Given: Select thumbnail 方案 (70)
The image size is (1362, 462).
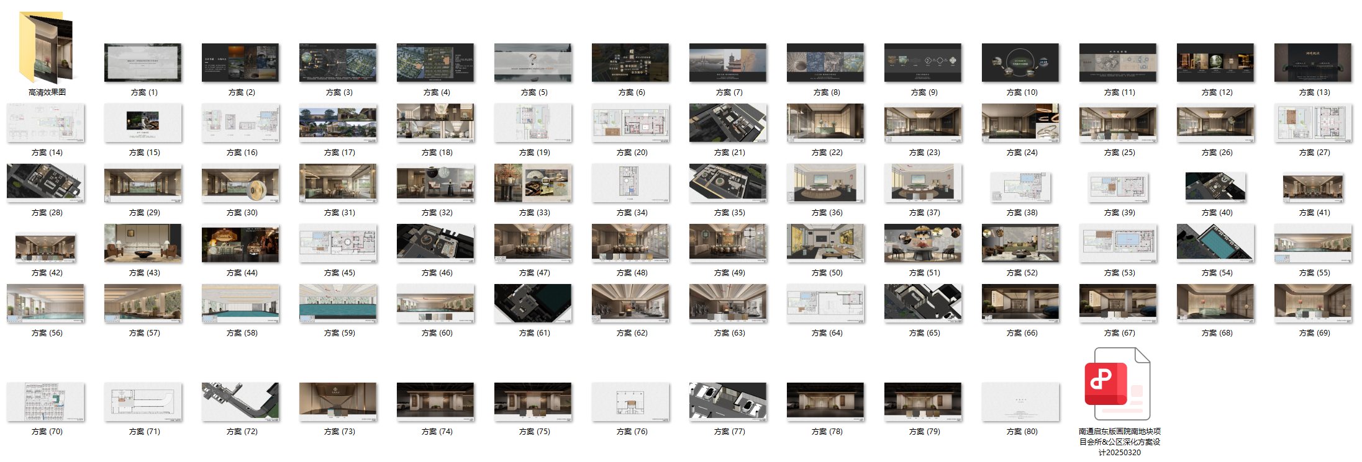Looking at the screenshot, I should 45,402.
